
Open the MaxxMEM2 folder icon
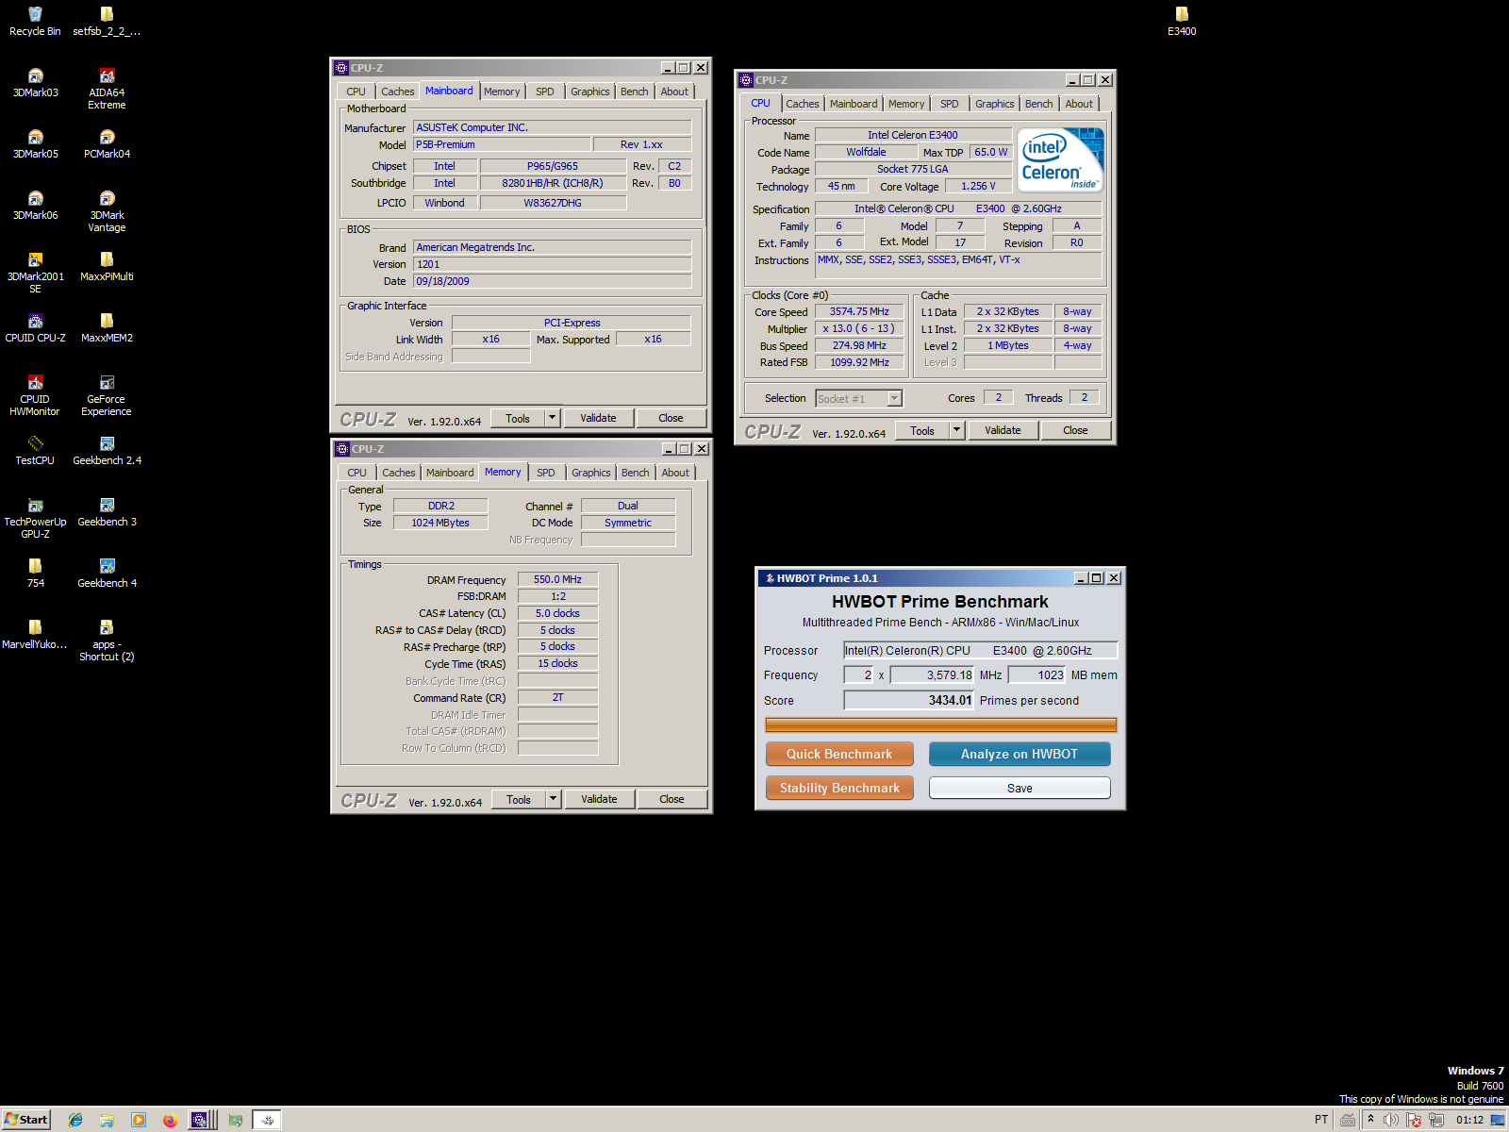click(x=107, y=327)
